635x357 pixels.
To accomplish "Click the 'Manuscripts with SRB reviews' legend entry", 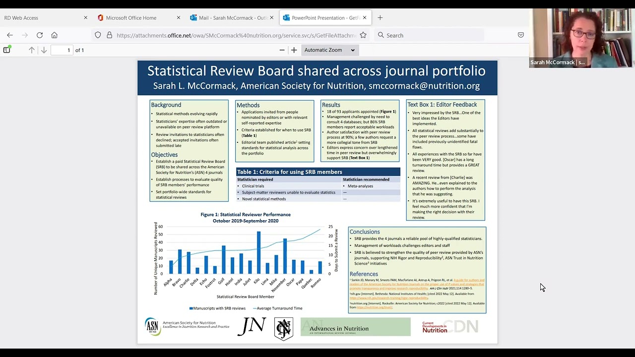I will pos(217,308).
